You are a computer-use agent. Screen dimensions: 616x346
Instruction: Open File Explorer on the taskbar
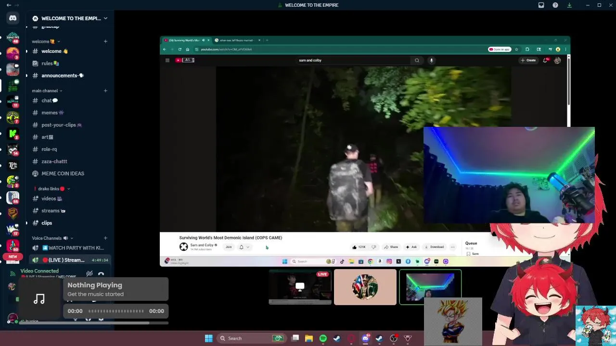(309, 338)
